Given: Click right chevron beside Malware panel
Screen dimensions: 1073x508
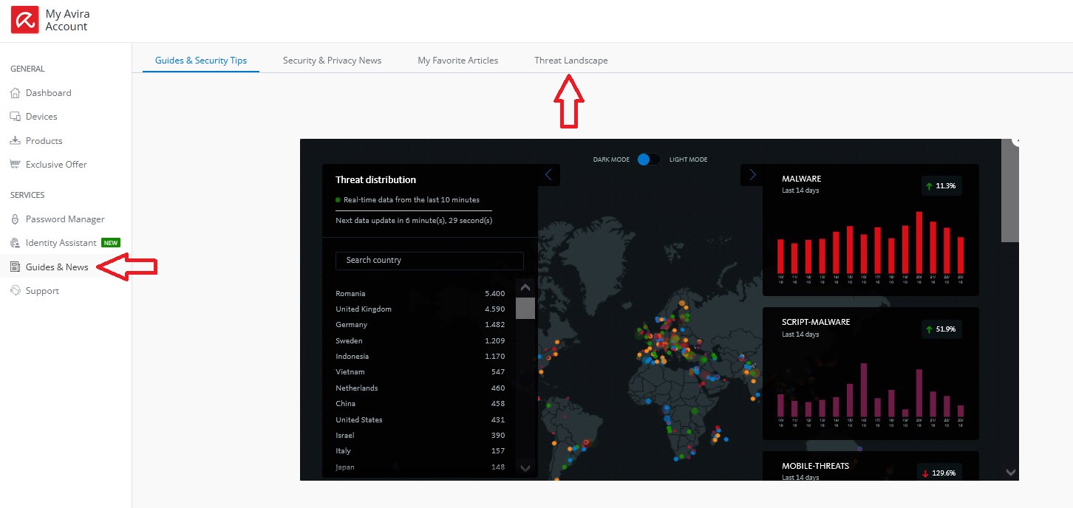Looking at the screenshot, I should click(x=752, y=175).
